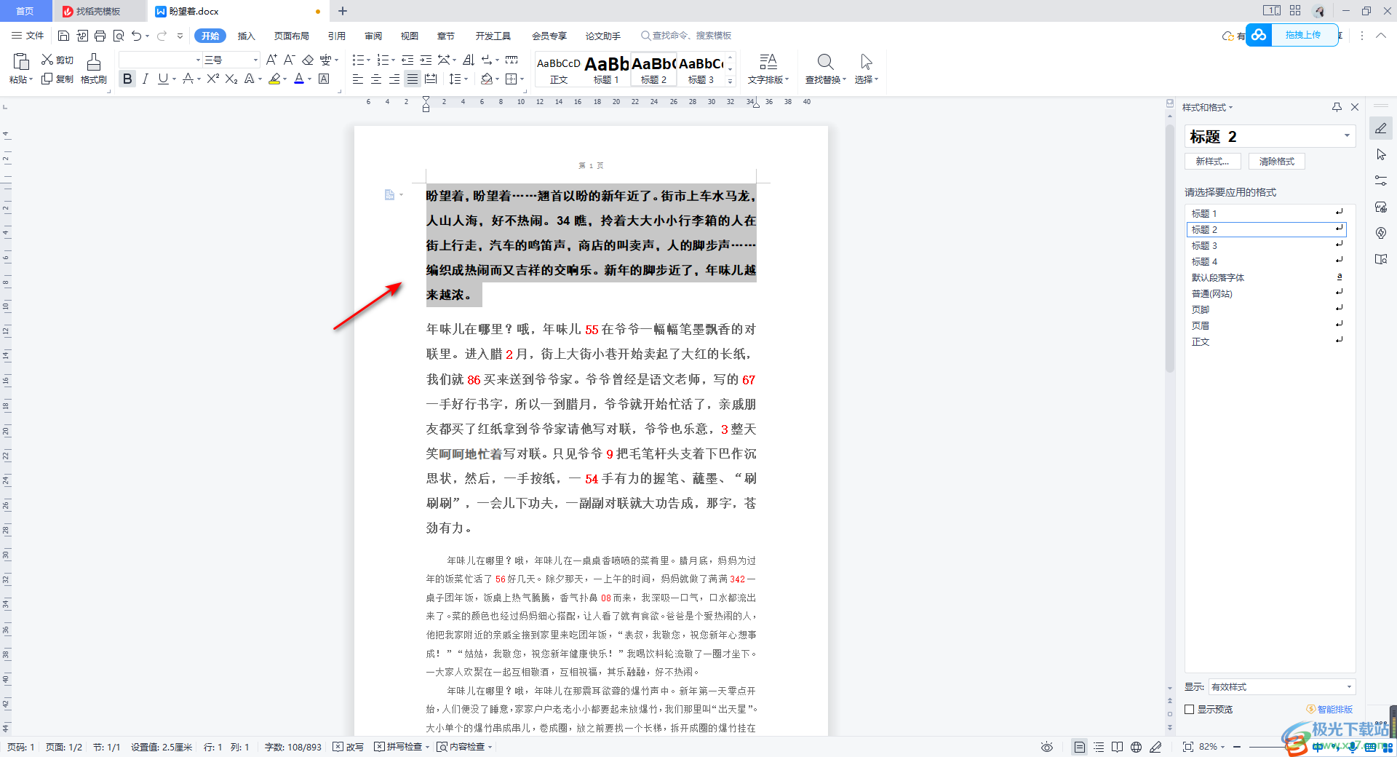
Task: Toggle justified alignment
Action: click(x=413, y=79)
